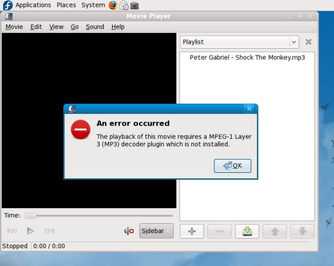Screen dimensions: 334x266
Task: Open the Help menu
Action: click(x=118, y=27)
